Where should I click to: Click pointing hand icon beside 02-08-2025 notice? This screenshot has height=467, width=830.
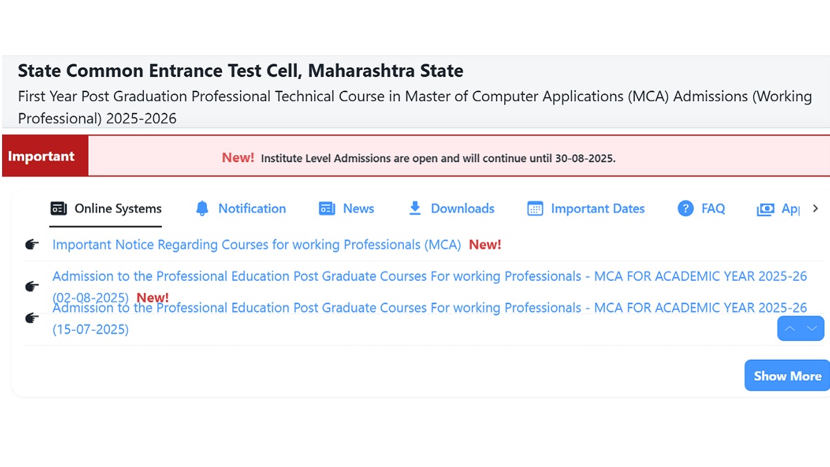[x=32, y=286]
